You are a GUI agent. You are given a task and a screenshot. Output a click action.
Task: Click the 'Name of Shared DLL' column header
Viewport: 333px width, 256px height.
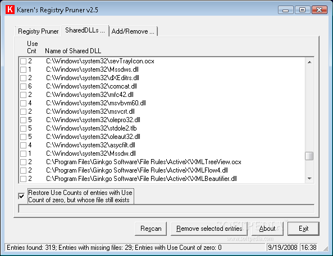(73, 51)
